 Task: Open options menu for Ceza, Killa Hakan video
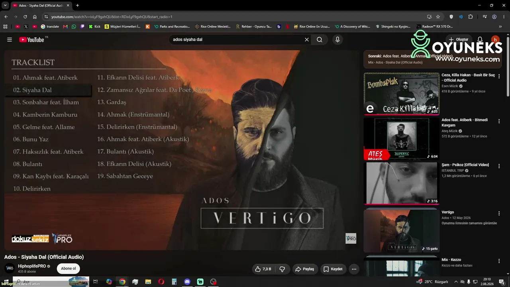tap(499, 76)
